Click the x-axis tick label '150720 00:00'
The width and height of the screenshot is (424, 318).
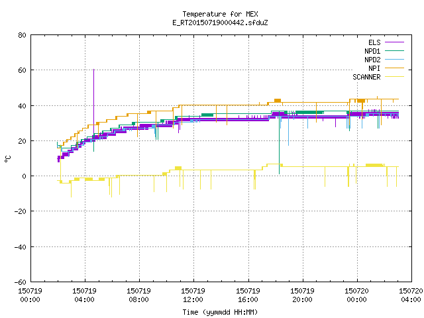[356, 295]
